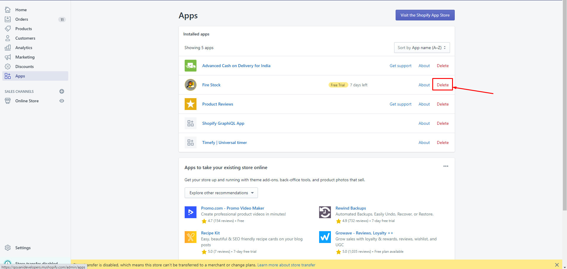View About for Product Reviews

click(x=424, y=104)
